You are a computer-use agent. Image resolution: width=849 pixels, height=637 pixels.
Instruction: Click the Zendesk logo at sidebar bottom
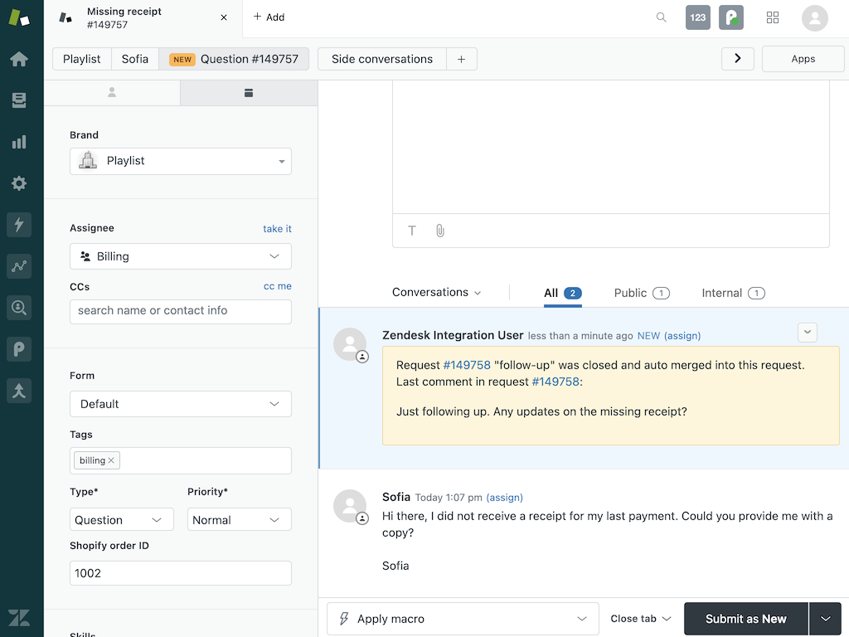coord(19,618)
